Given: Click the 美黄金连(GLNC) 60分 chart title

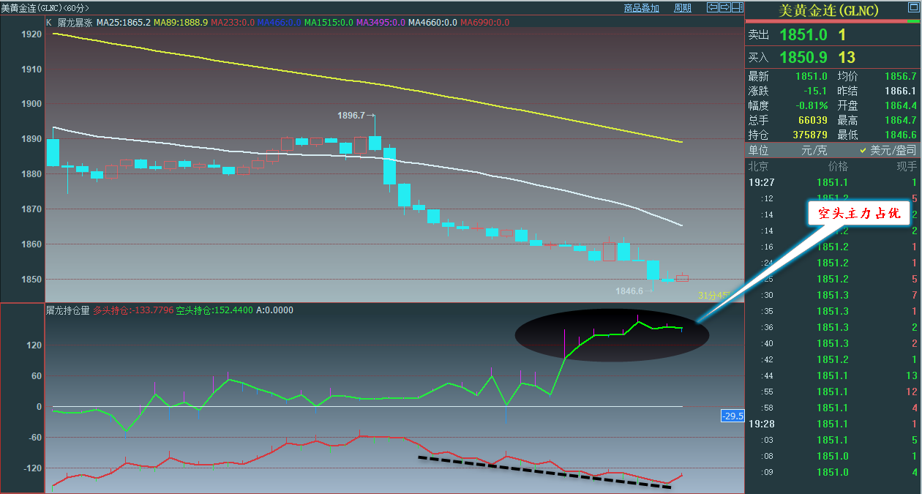Looking at the screenshot, I should [44, 8].
